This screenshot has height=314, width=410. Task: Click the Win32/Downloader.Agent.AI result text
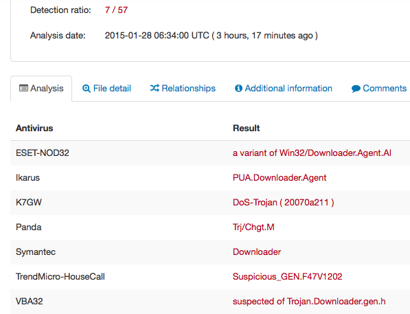(335, 153)
